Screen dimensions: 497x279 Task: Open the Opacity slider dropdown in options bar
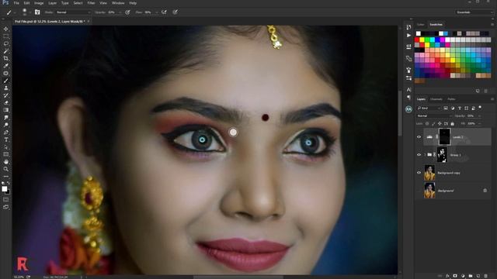pyautogui.click(x=120, y=12)
